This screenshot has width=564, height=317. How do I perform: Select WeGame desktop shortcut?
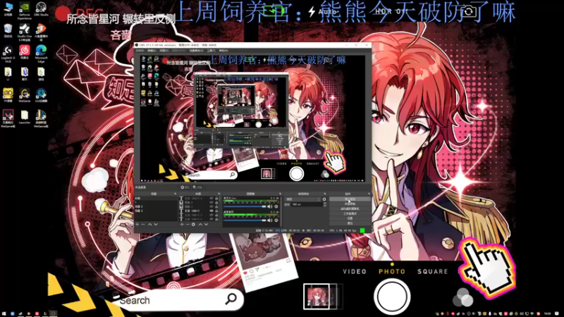24,96
